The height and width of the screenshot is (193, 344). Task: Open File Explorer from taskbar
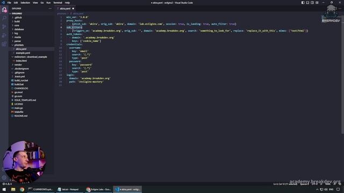click(13, 189)
